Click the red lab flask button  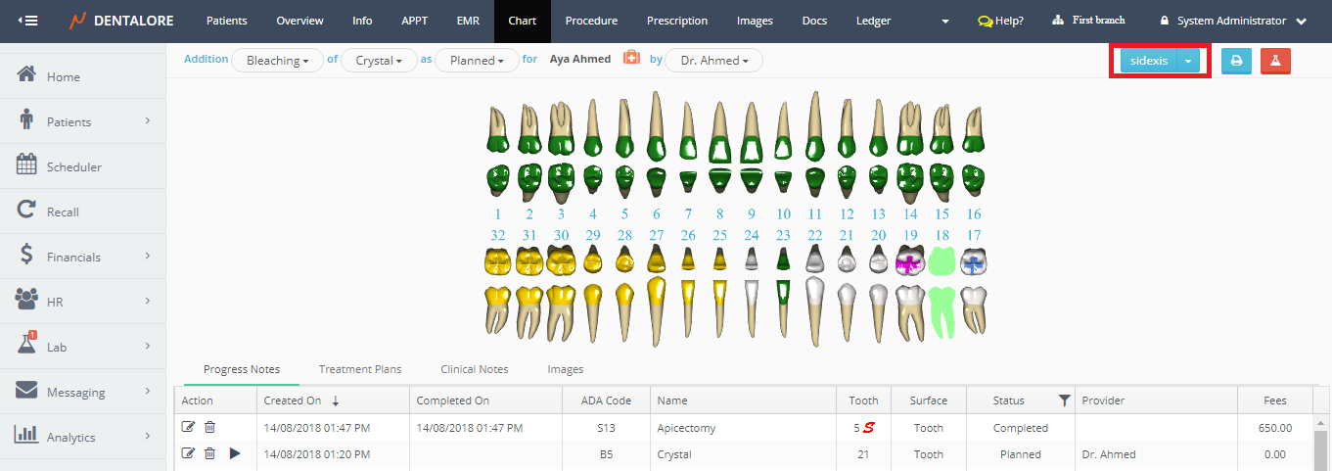(1275, 61)
